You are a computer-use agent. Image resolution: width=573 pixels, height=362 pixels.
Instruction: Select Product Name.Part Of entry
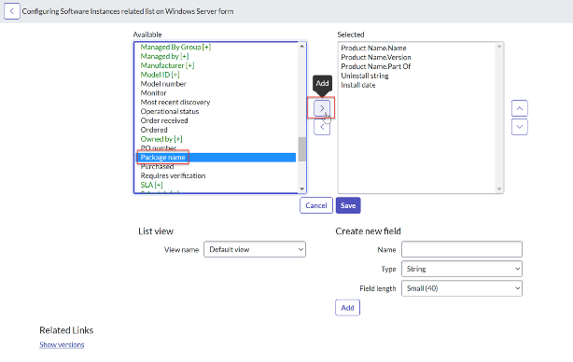376,66
